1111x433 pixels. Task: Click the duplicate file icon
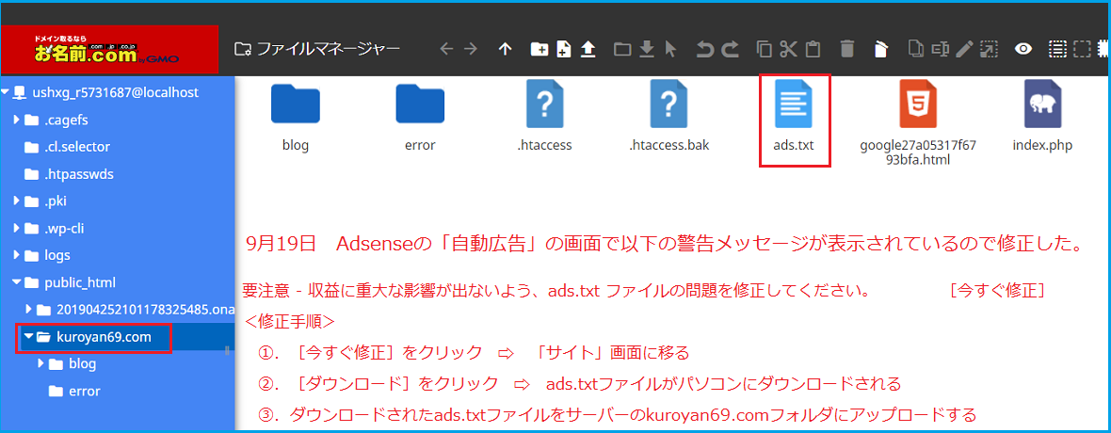pos(915,49)
